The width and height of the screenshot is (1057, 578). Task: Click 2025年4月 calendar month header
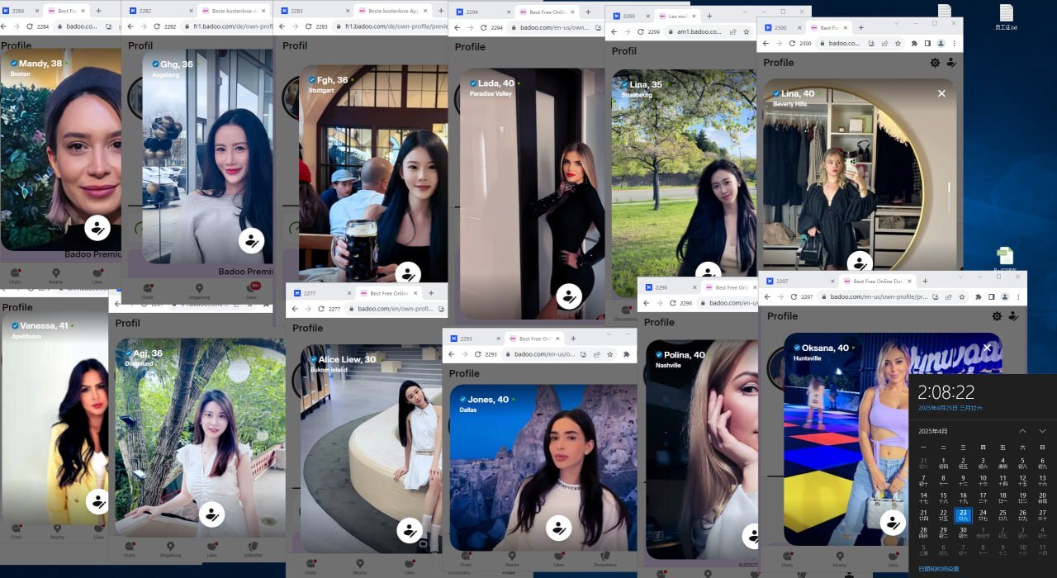pyautogui.click(x=933, y=431)
